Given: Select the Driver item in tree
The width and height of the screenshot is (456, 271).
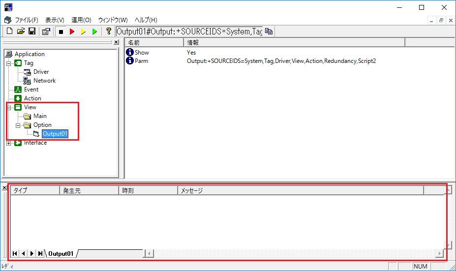Looking at the screenshot, I should point(41,72).
